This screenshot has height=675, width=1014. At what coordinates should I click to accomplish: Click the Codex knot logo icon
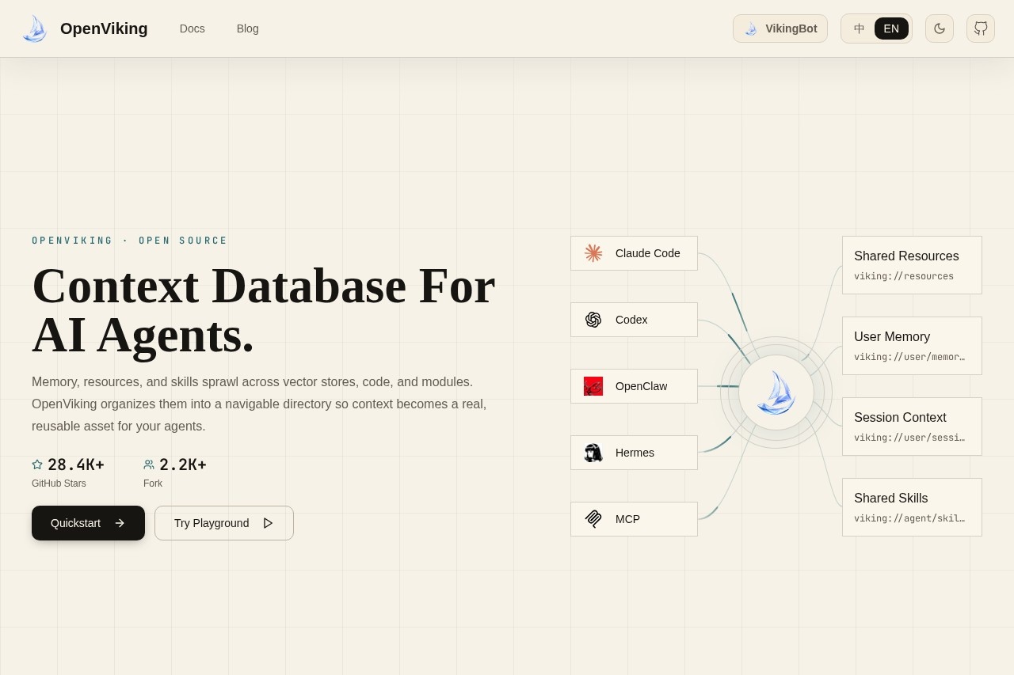593,320
